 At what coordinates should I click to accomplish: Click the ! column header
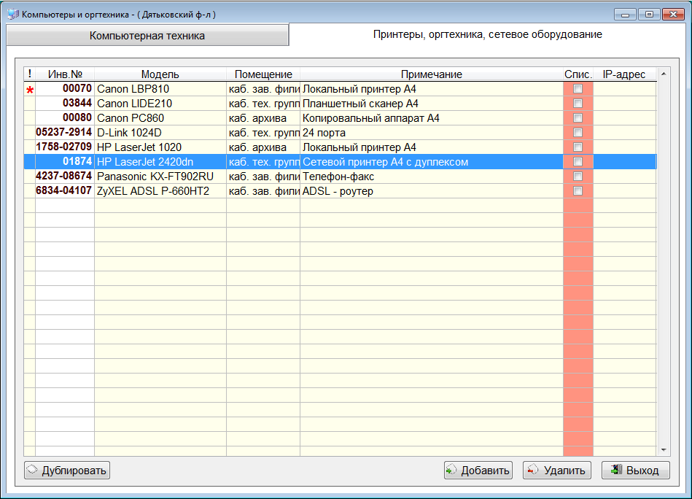(x=30, y=74)
